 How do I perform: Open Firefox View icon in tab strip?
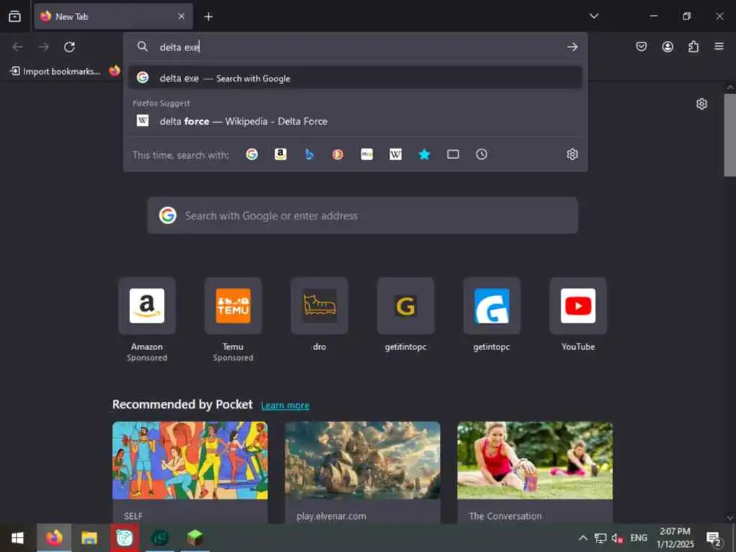coord(14,17)
